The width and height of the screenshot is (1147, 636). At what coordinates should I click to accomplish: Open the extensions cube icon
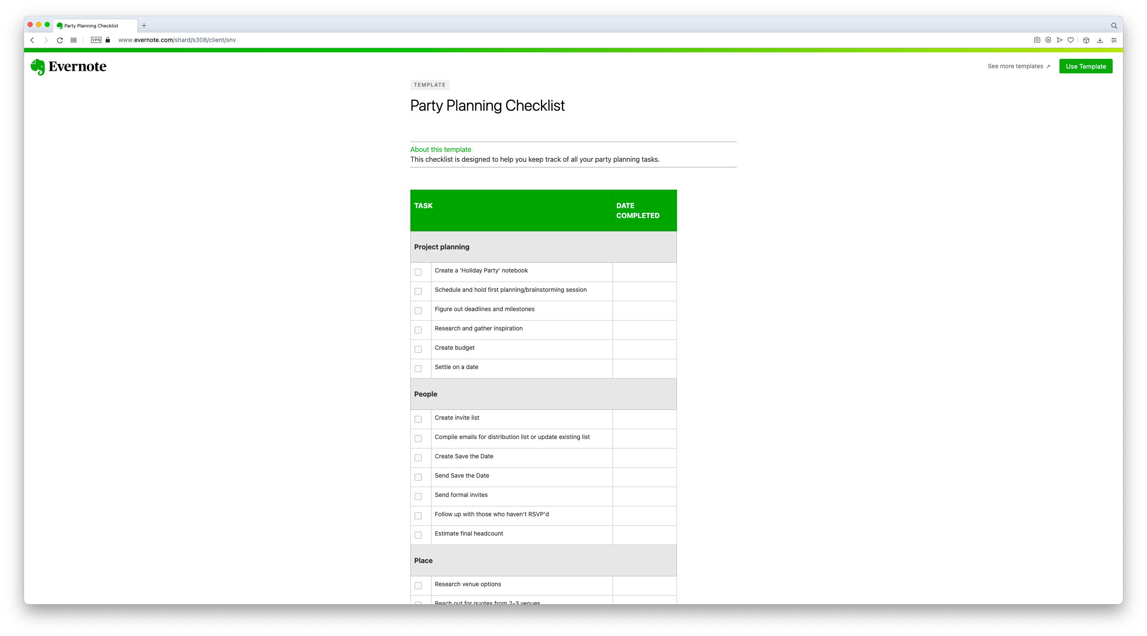[x=1086, y=40]
